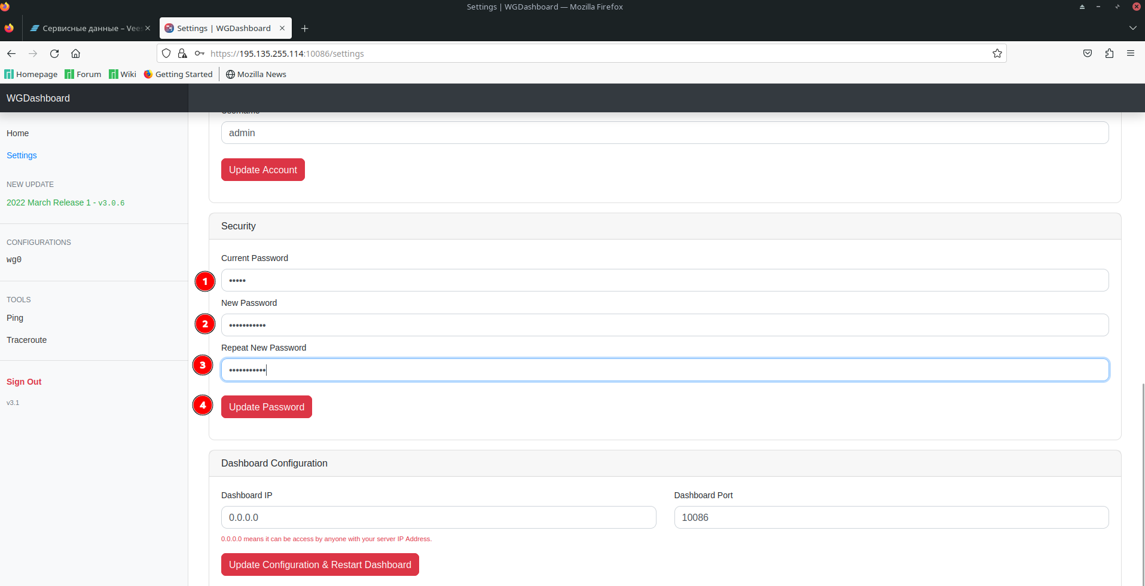
Task: Open the wg0 configuration
Action: coord(14,260)
